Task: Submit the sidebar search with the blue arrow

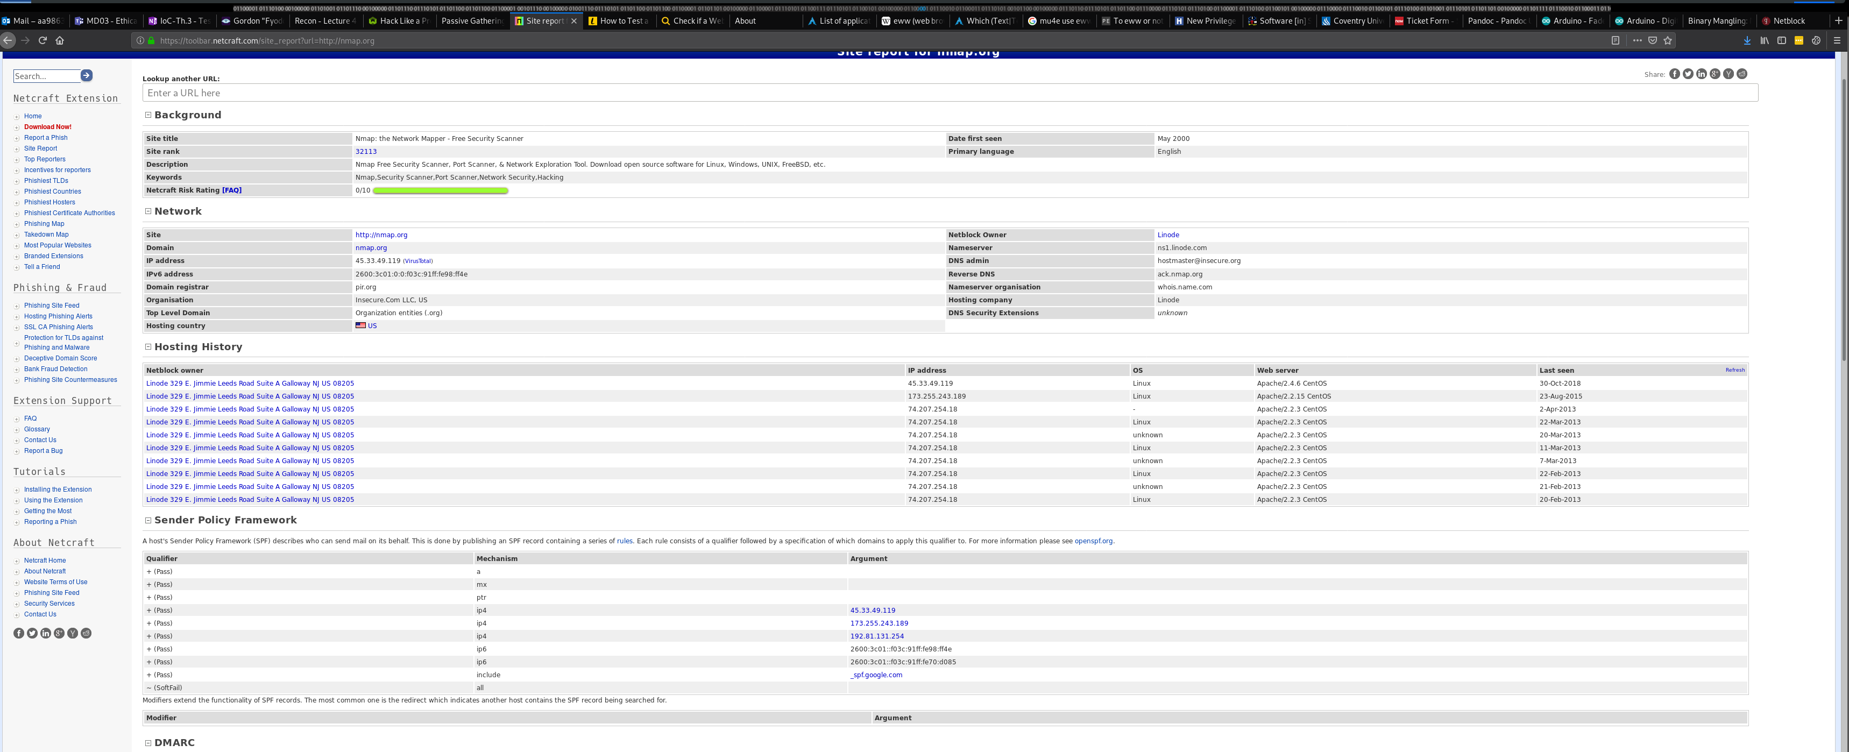Action: point(86,75)
